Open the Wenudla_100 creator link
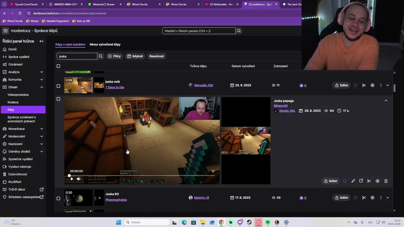Screen dimensions: 404x227 pos(203,85)
